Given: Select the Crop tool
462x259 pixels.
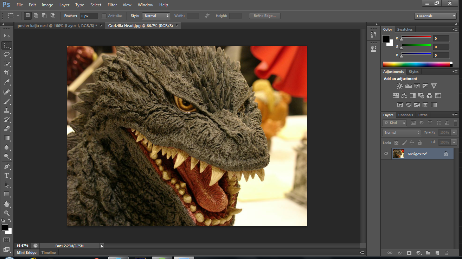Looking at the screenshot, I should tap(7, 73).
